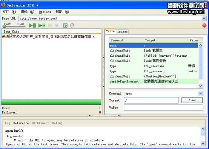Open the Rollup tab

pos(57,123)
